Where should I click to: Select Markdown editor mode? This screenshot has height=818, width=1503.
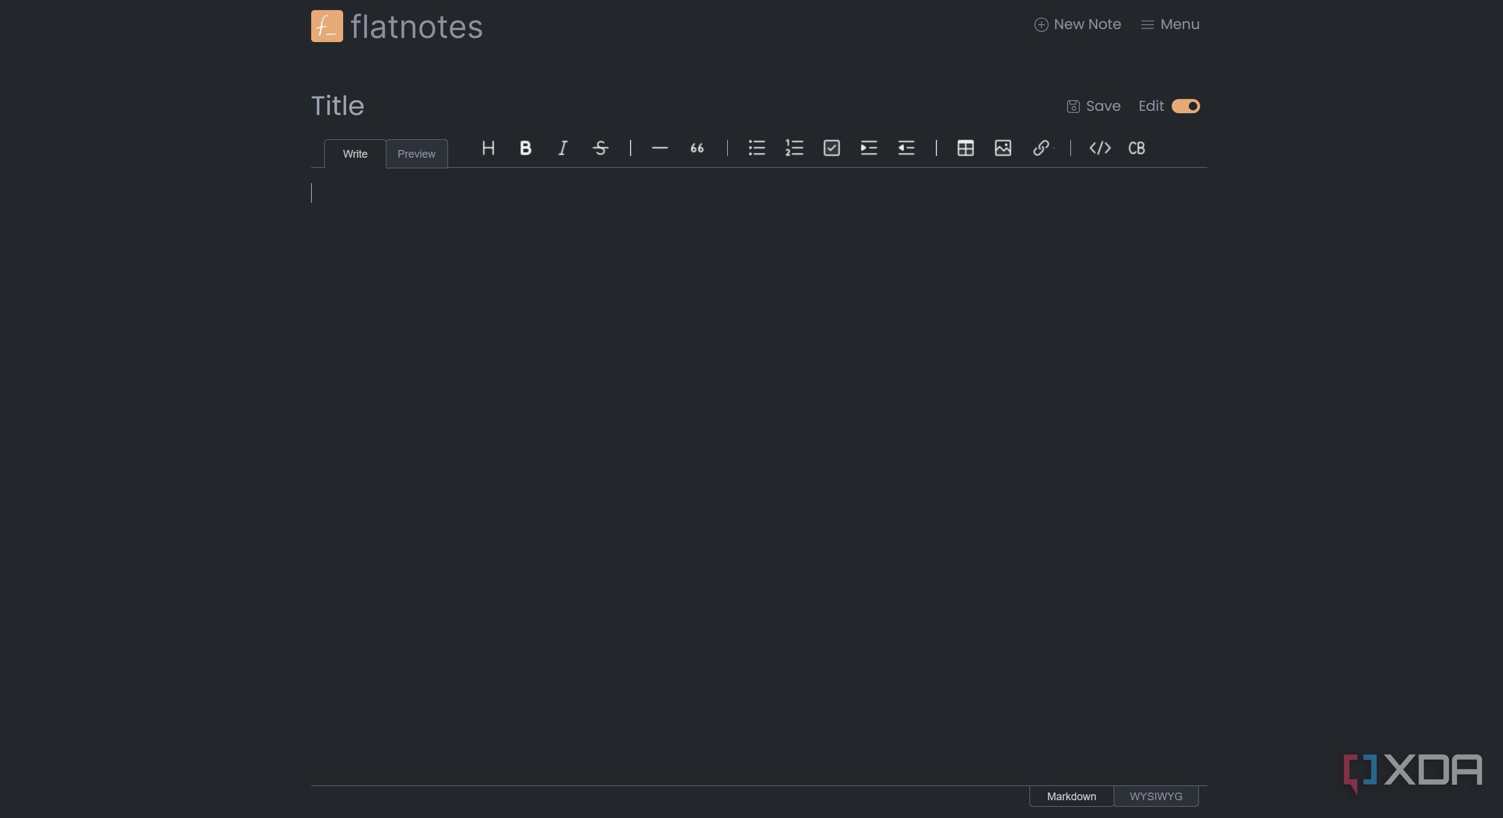(x=1072, y=796)
